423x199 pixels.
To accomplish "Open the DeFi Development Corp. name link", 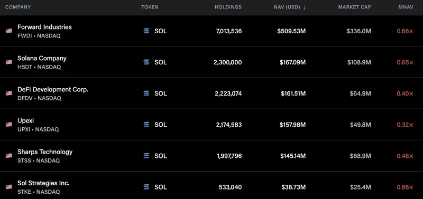I will click(53, 89).
